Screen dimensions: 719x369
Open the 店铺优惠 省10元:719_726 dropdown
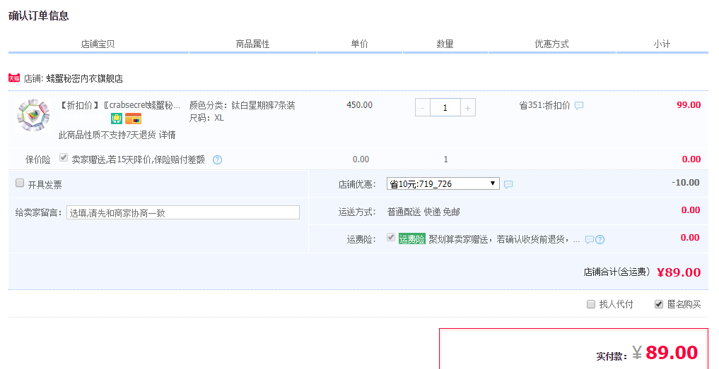point(443,183)
